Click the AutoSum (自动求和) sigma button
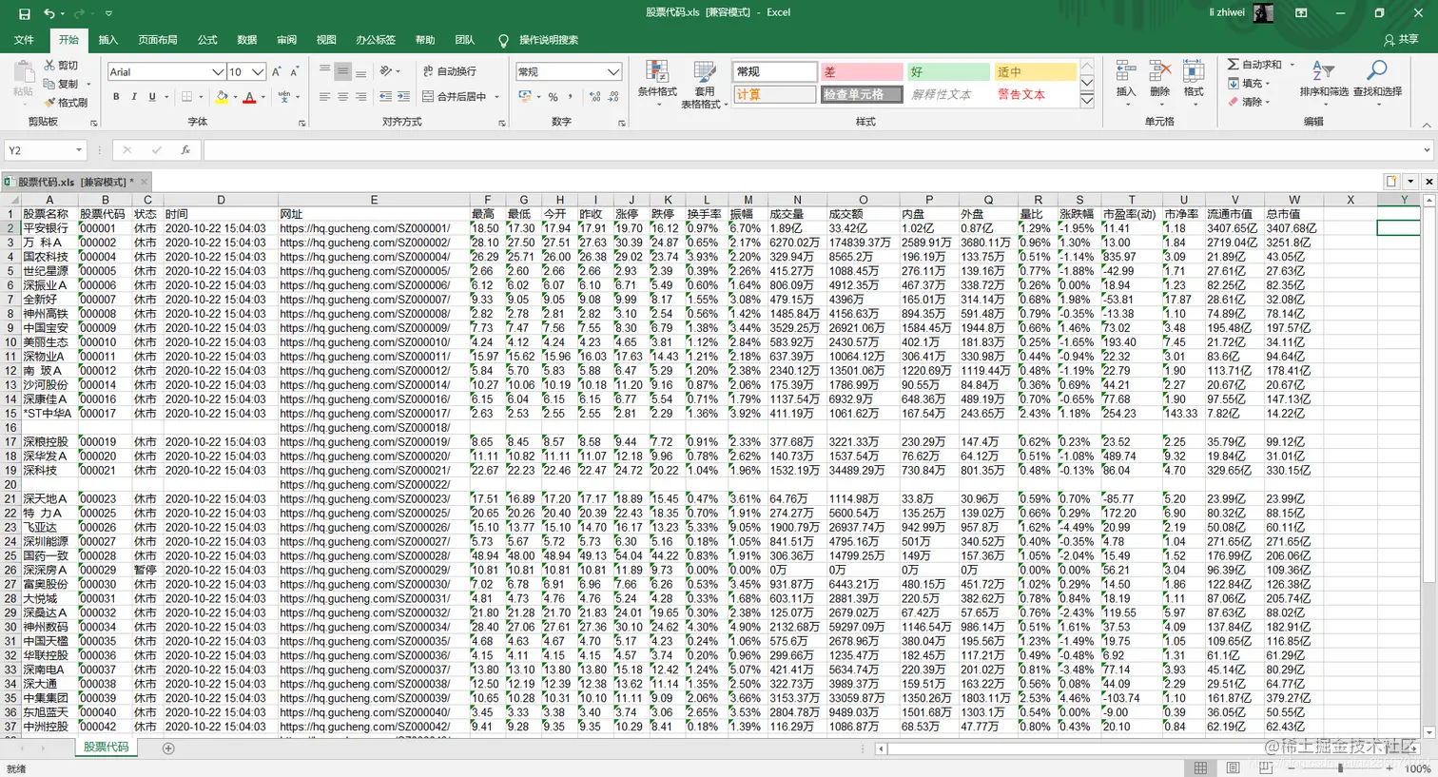The height and width of the screenshot is (777, 1438). [1253, 65]
